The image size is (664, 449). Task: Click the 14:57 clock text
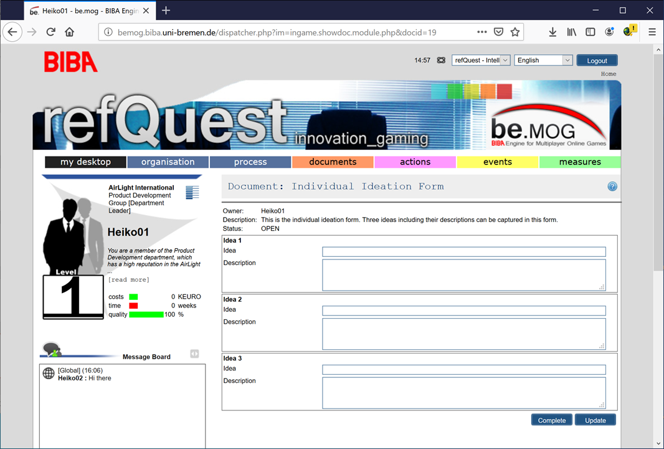point(422,60)
